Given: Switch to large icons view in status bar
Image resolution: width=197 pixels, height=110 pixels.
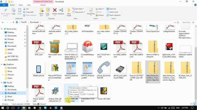Looking at the screenshot, I should pos(195,104).
